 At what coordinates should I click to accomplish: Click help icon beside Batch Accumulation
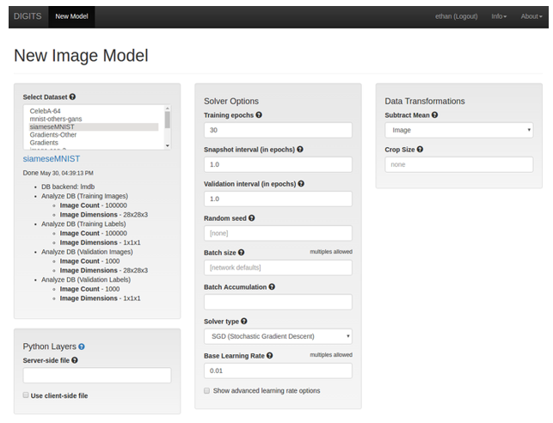[x=272, y=286]
